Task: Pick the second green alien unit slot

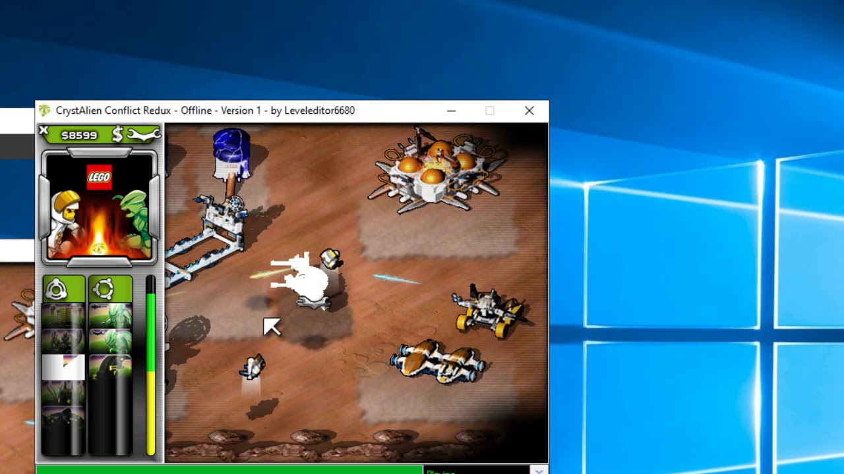Action: (x=110, y=342)
